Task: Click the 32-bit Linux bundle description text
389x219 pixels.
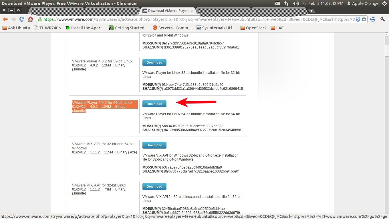Action: coord(191,75)
